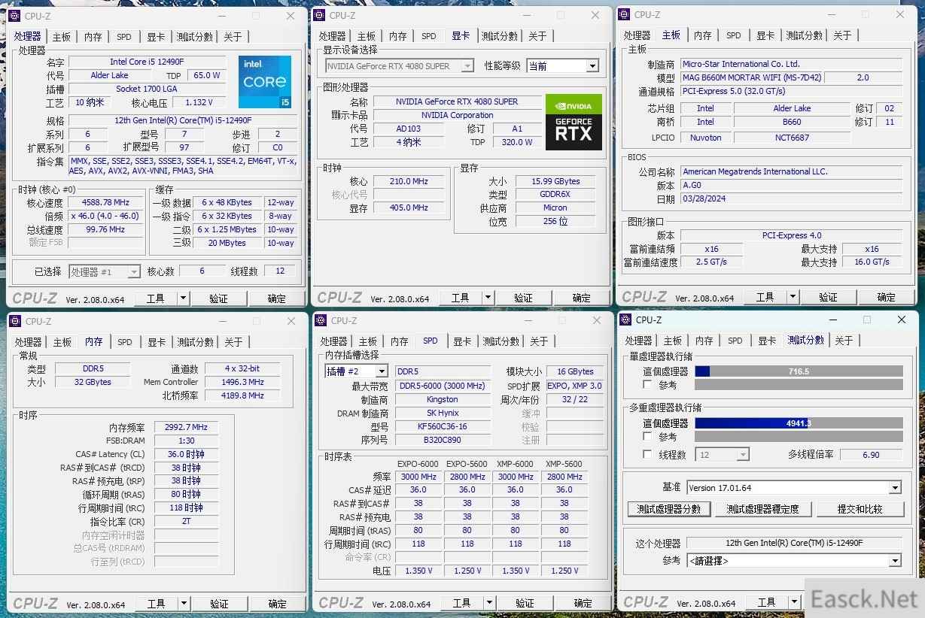Click the 測試處理器分數 button
Image resolution: width=925 pixels, height=618 pixels.
pos(669,509)
